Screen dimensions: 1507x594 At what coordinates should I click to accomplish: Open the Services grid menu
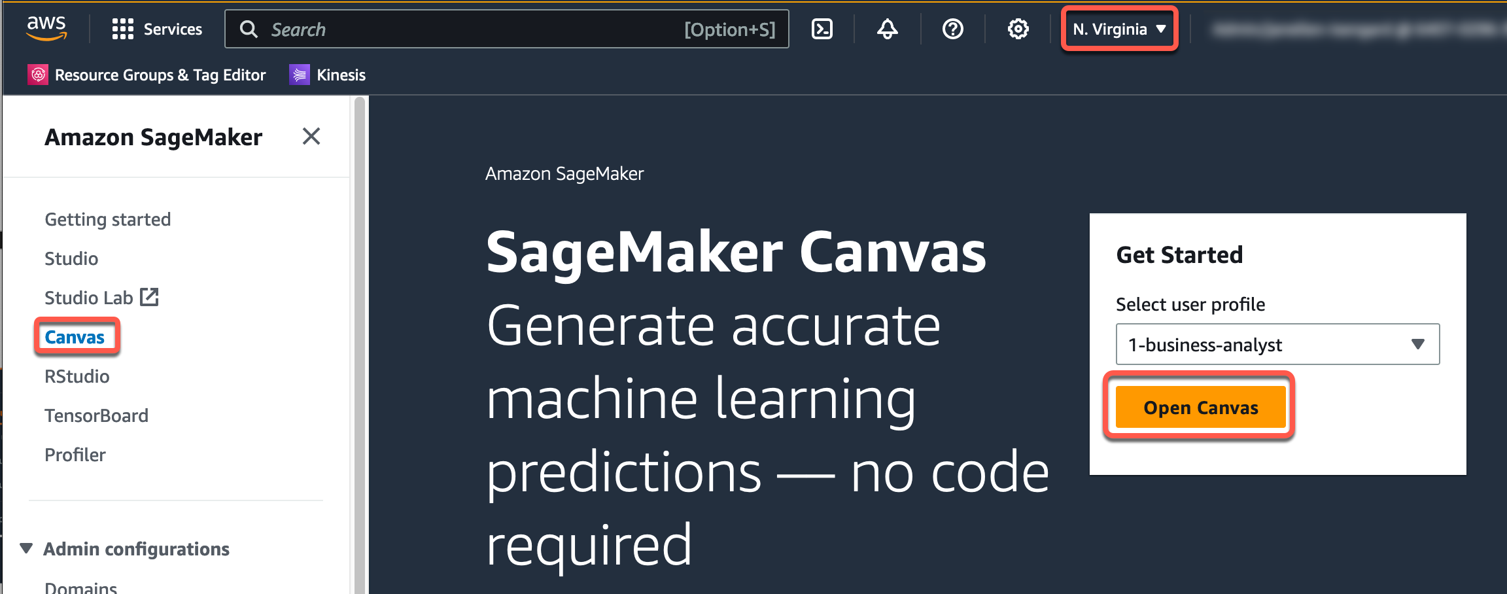[157, 29]
